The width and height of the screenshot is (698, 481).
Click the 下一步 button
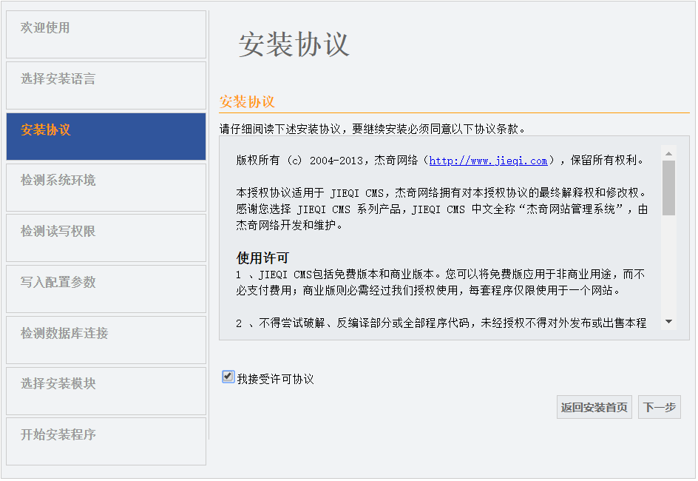pyautogui.click(x=659, y=408)
